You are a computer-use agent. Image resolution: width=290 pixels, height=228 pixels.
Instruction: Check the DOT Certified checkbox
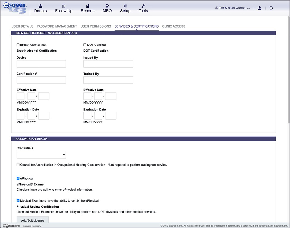point(85,45)
